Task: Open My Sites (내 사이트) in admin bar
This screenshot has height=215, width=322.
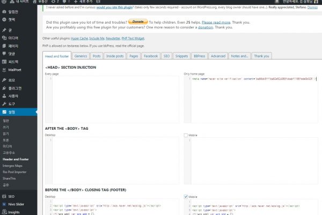Action: (x=19, y=2)
